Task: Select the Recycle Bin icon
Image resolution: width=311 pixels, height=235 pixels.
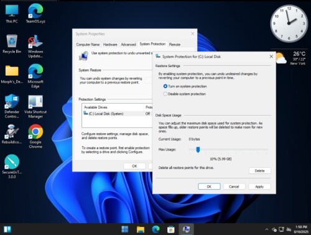Action: tap(12, 44)
